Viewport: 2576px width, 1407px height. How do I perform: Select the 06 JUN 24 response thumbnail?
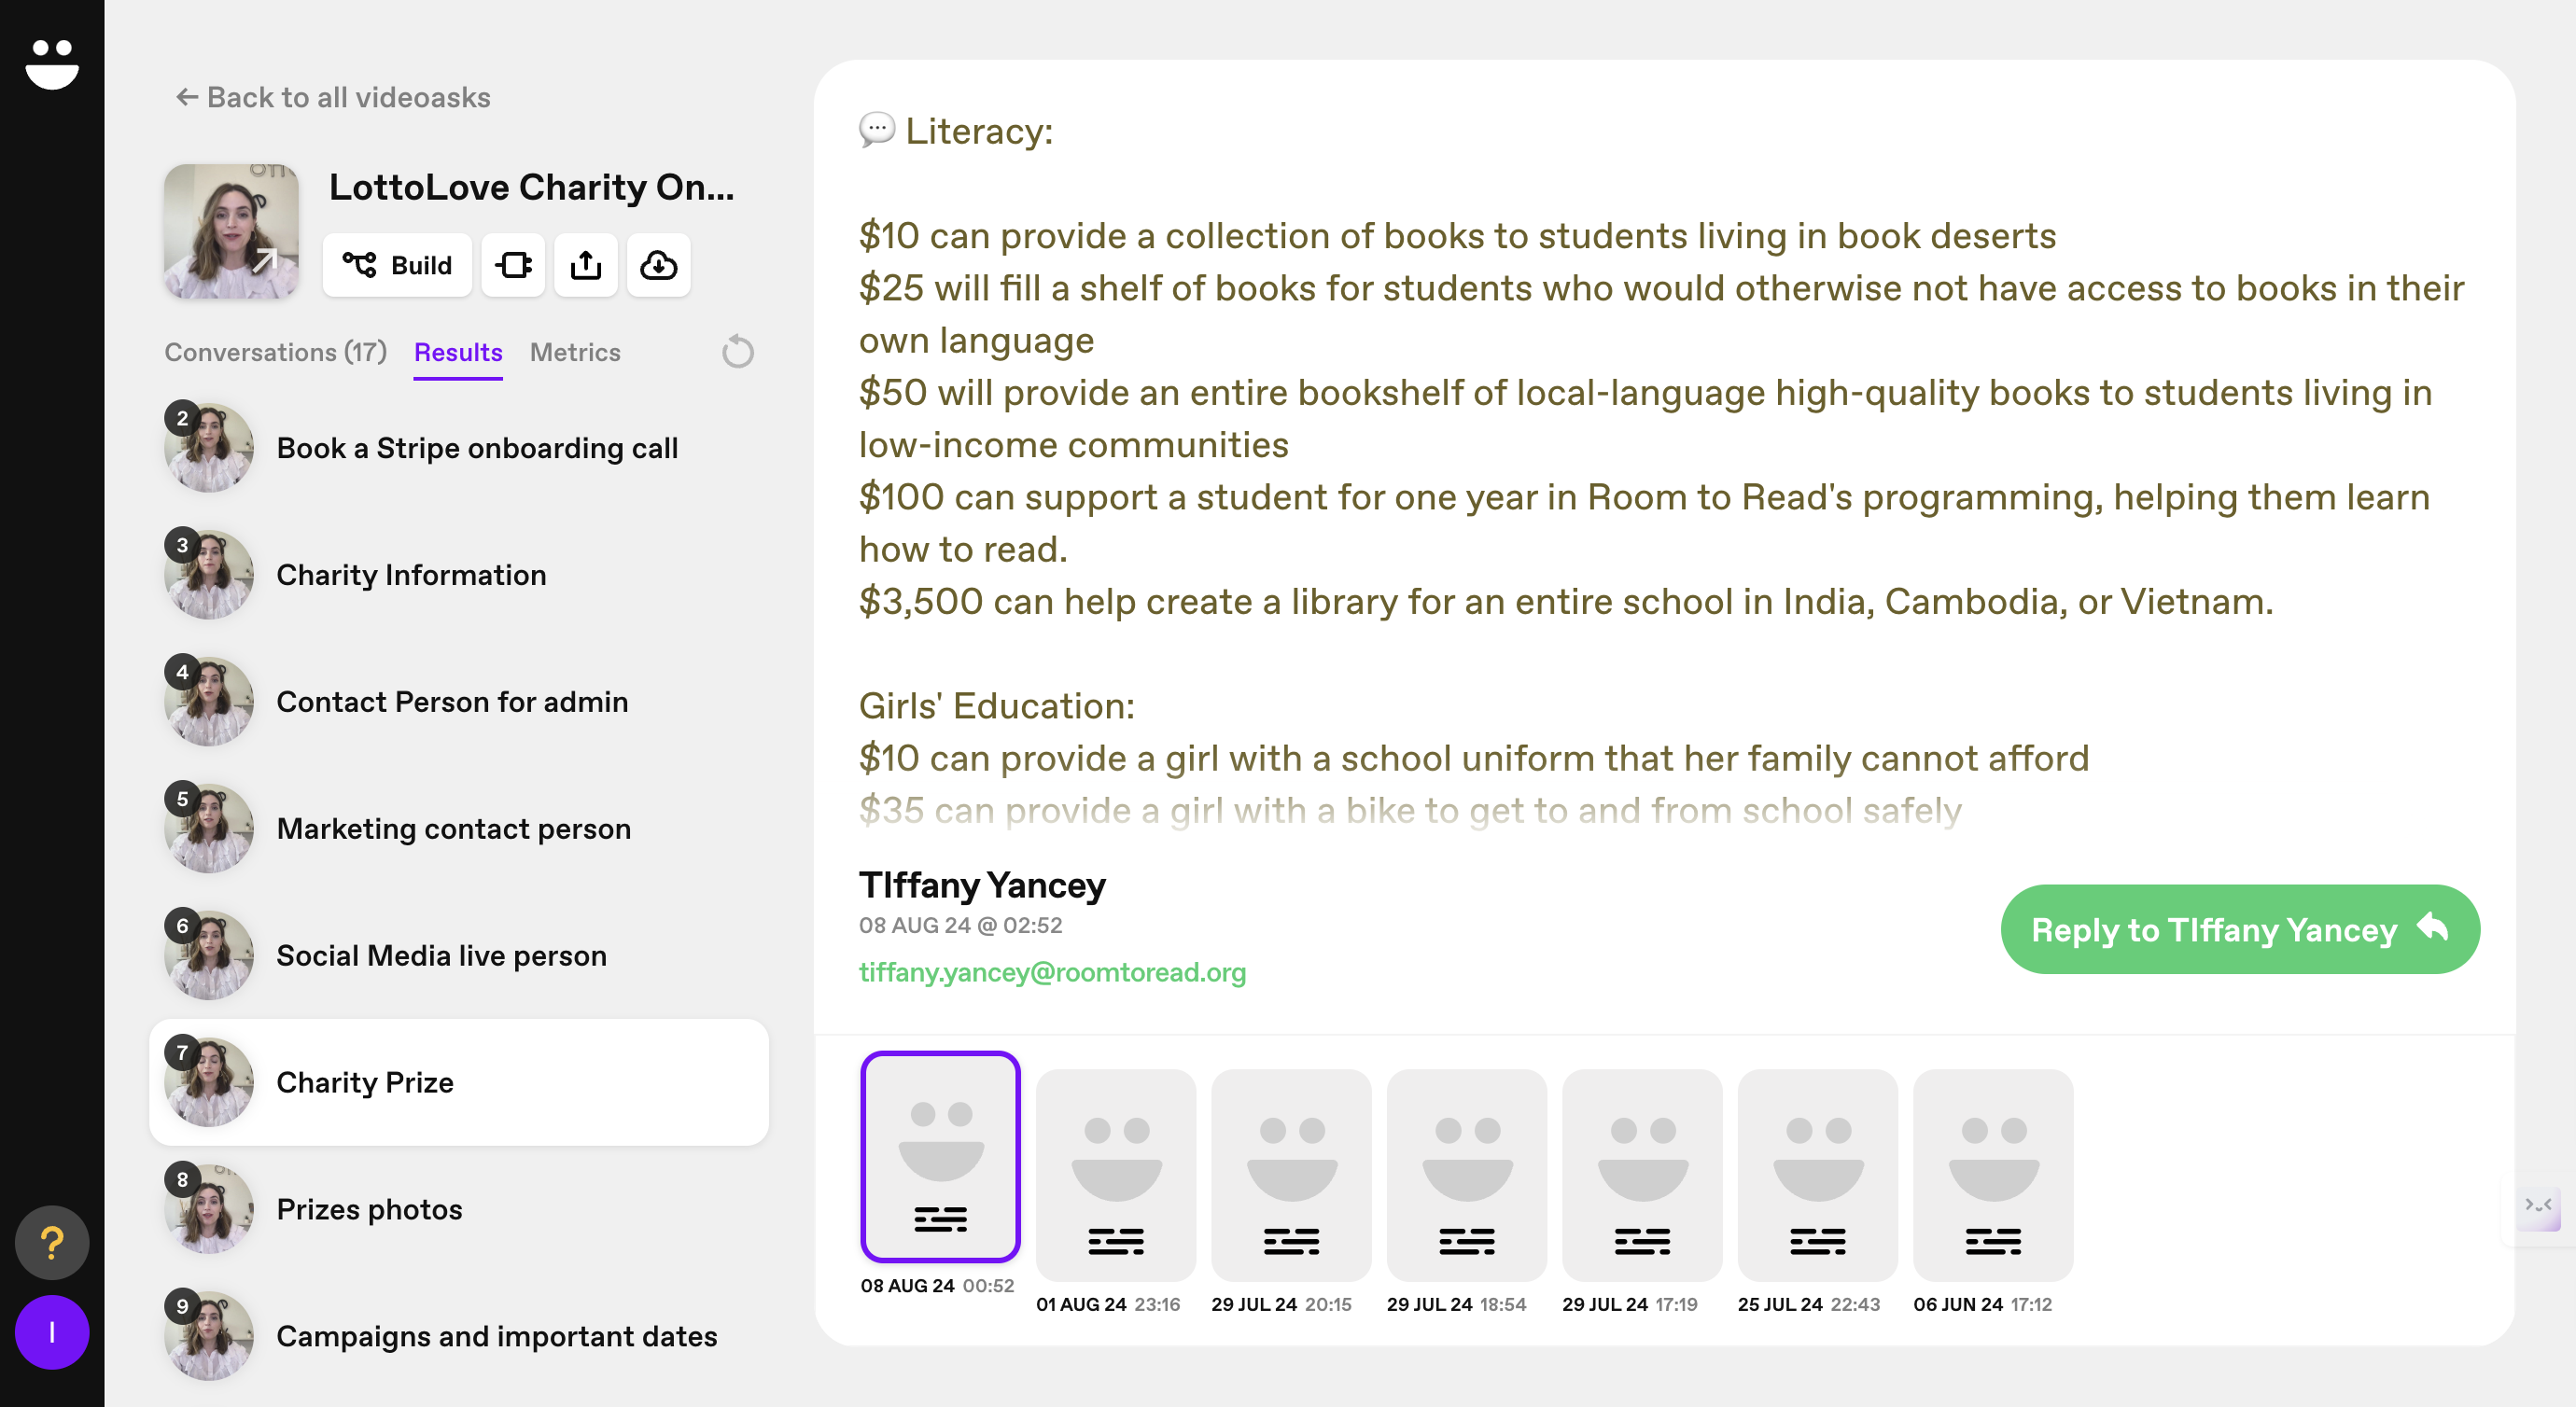click(x=1992, y=1175)
